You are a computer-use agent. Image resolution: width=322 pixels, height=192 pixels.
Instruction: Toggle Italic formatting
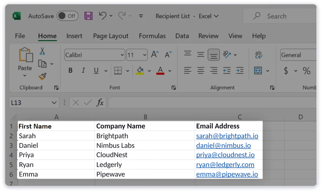click(x=83, y=71)
